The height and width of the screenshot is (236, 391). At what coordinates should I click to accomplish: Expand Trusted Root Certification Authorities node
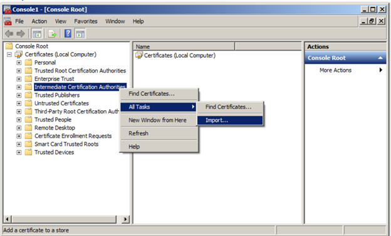point(19,71)
